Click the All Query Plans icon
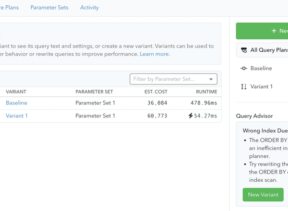The image size is (288, 211). click(244, 50)
